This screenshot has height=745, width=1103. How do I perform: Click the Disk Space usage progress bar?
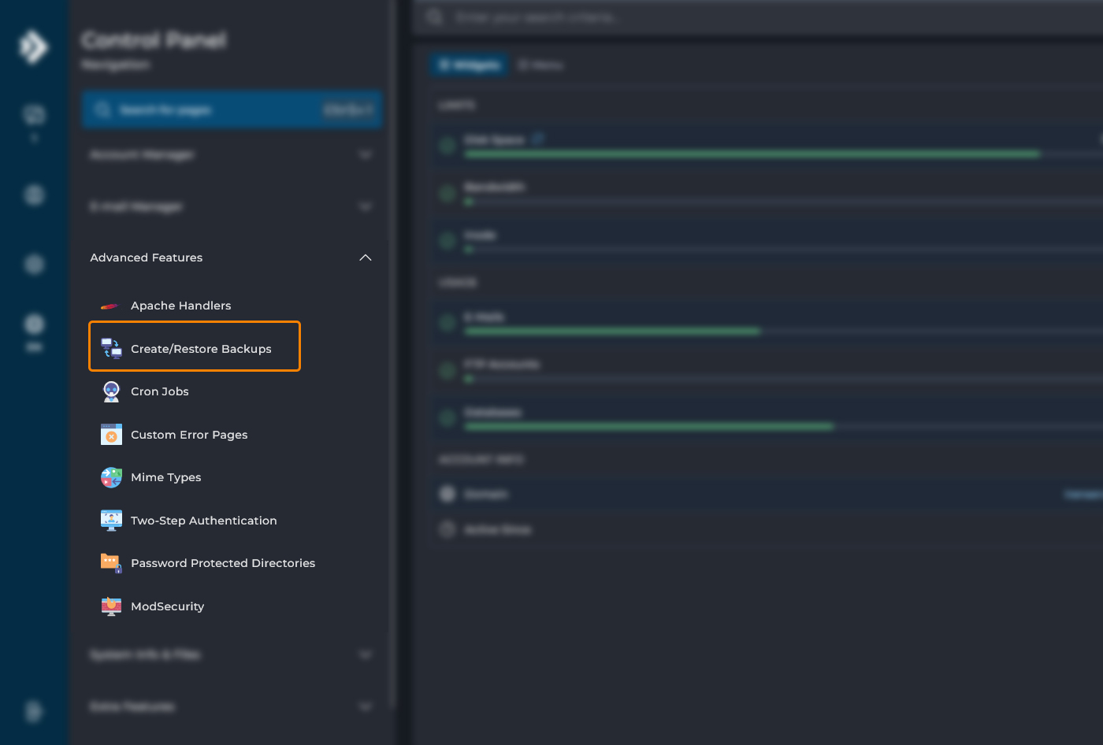pyautogui.click(x=748, y=154)
